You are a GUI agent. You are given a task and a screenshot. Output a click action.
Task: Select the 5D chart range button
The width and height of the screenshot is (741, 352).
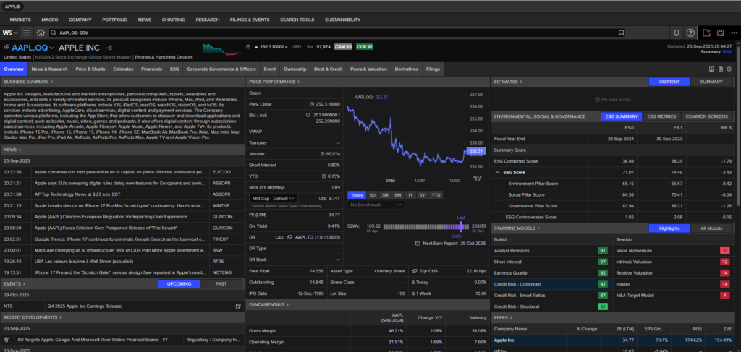click(x=372, y=194)
